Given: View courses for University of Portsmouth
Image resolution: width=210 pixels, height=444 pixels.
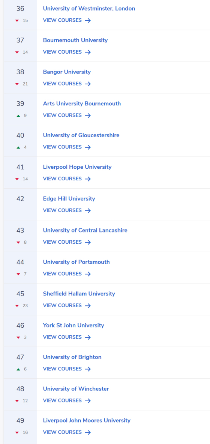Looking at the screenshot, I should (67, 274).
